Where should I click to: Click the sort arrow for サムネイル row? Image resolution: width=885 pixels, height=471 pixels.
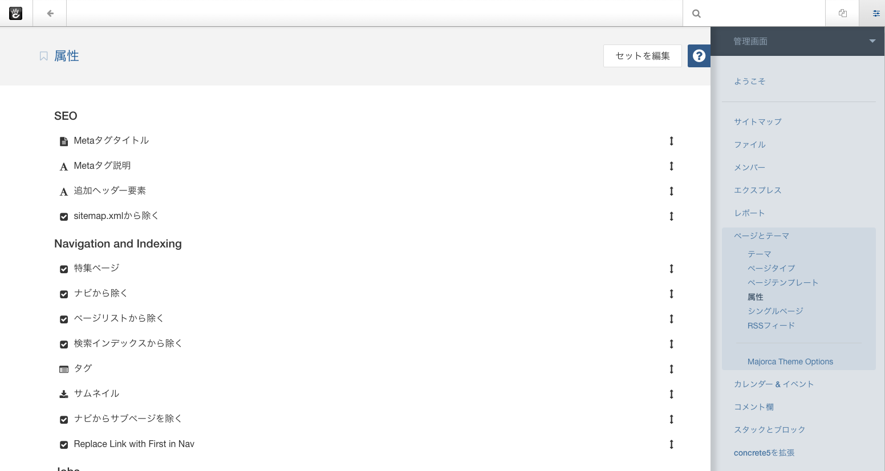(x=672, y=394)
